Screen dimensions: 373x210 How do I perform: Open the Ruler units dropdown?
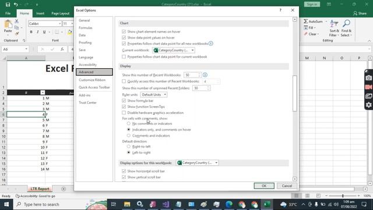coord(154,94)
